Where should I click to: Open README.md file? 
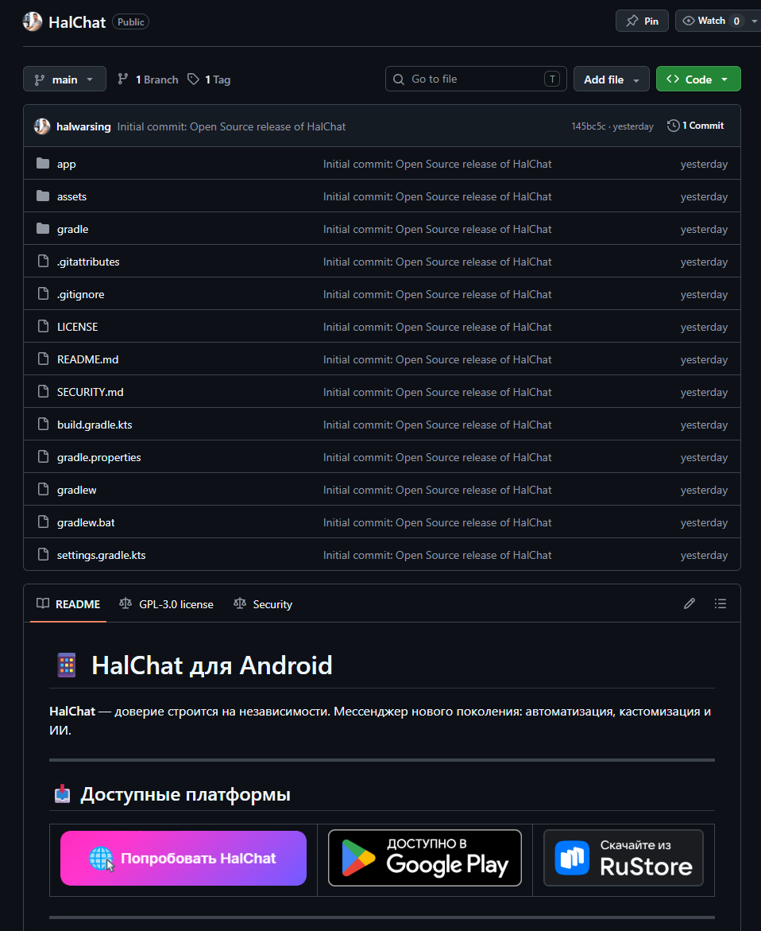88,360
